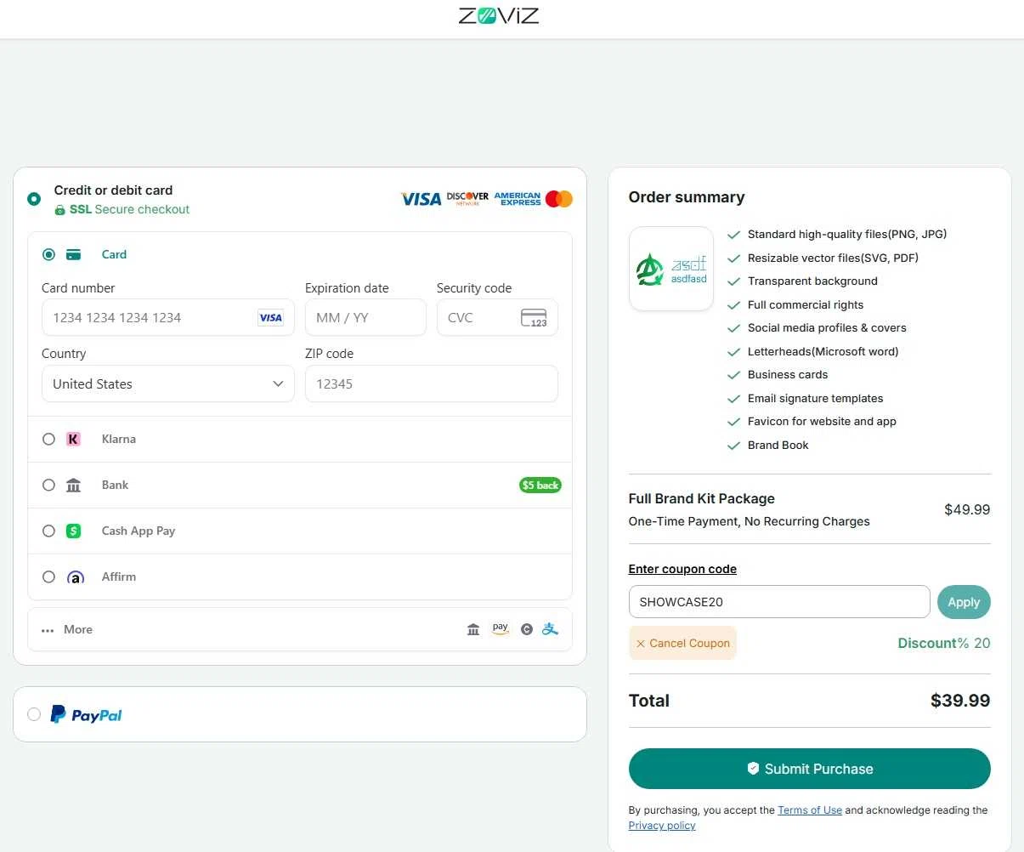Screen dimensions: 1024x852
Task: Choose the Klarna payment radio button
Action: click(48, 440)
